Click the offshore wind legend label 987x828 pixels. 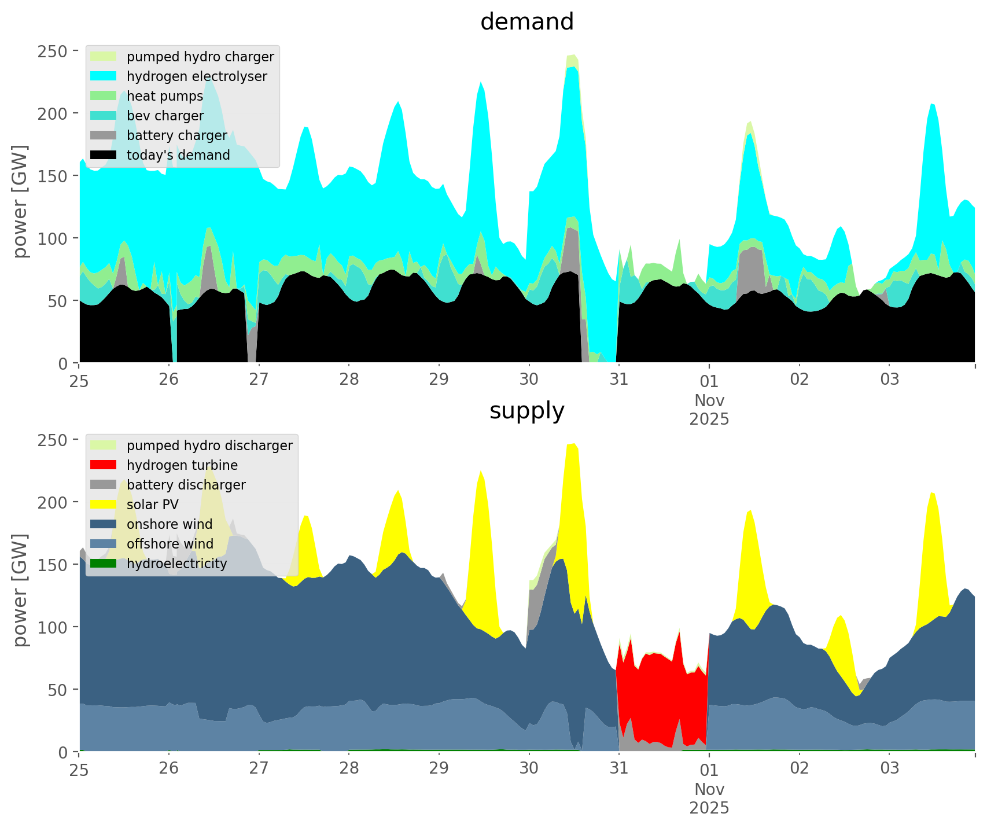170,544
